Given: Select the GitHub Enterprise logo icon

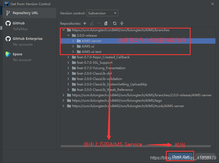Looking at the screenshot, I should (x=8, y=39).
